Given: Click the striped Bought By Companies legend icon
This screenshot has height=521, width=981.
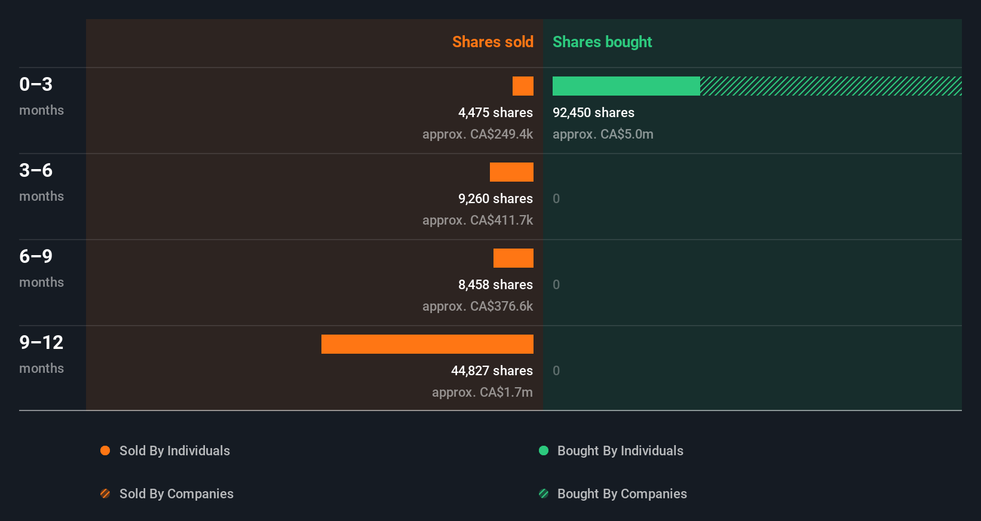Looking at the screenshot, I should [x=544, y=494].
